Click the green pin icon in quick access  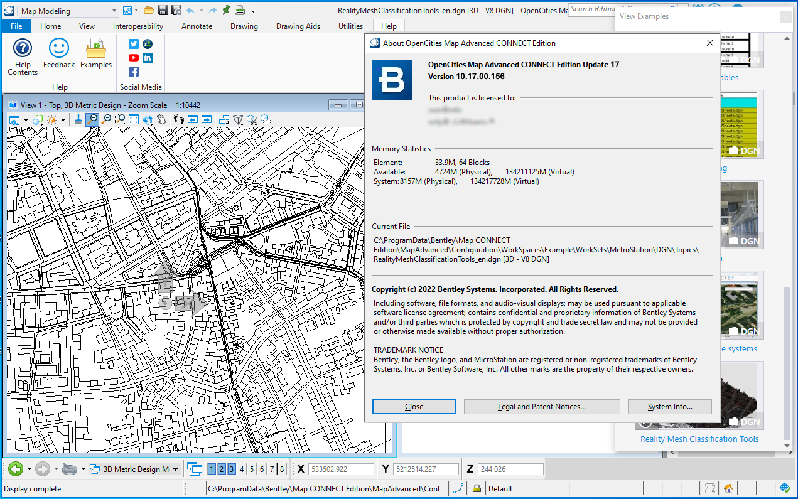click(x=227, y=10)
